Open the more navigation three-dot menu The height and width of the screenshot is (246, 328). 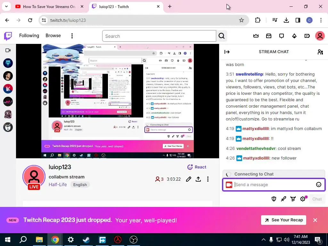click(72, 36)
